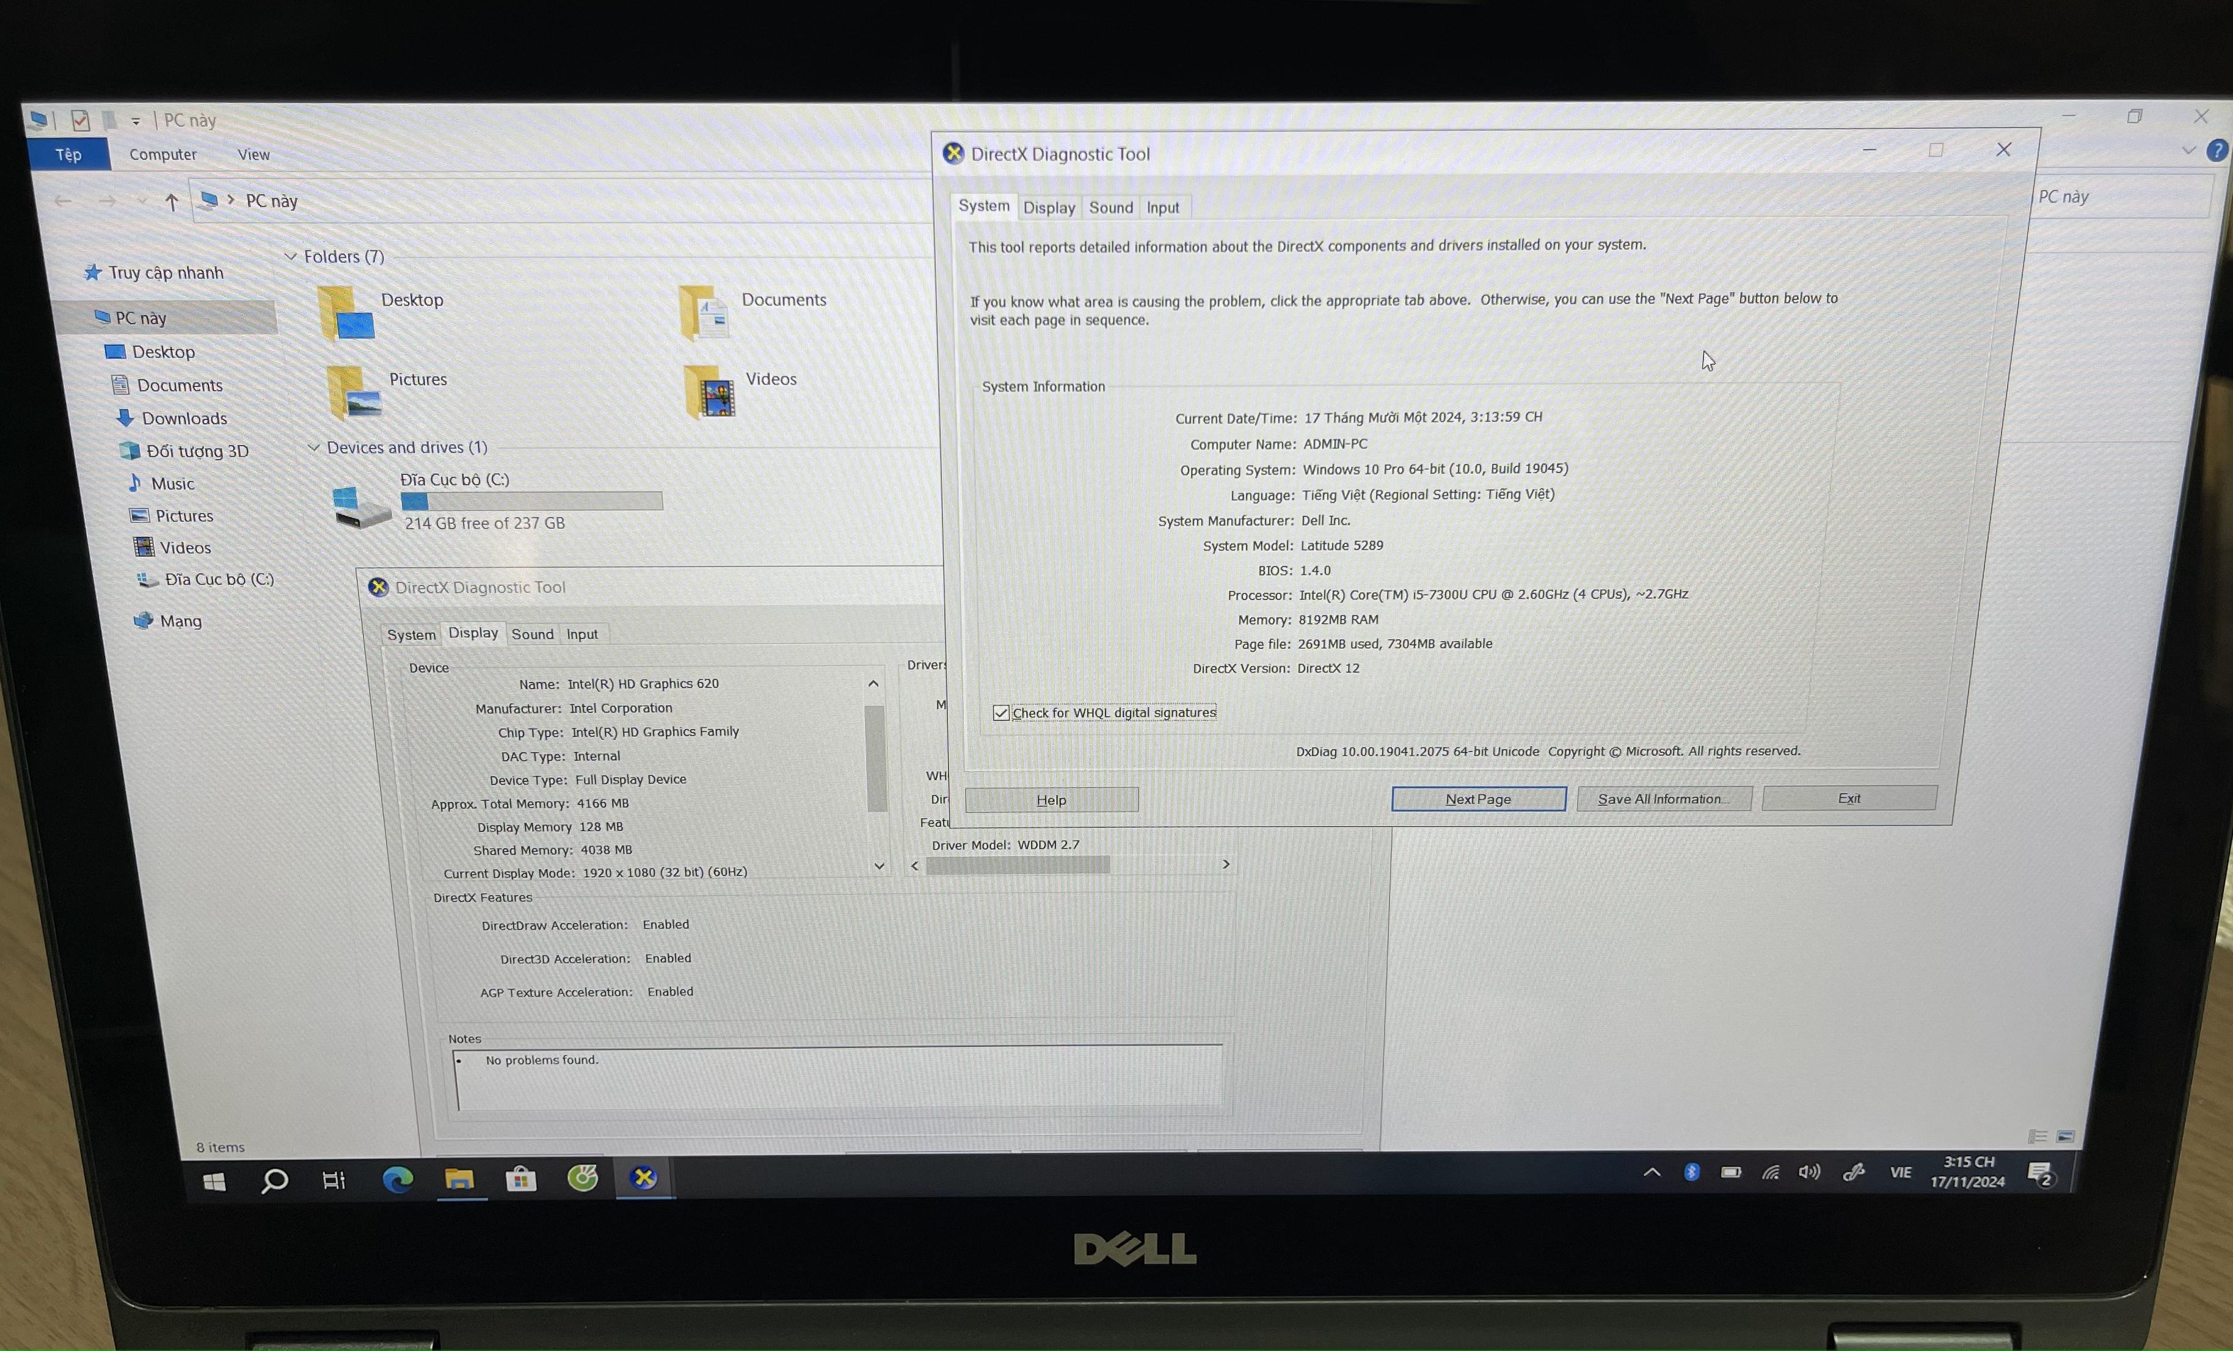Click Drivers horizontal scrollbar right arrow
Screen dimensions: 2233x1351
tap(1226, 864)
